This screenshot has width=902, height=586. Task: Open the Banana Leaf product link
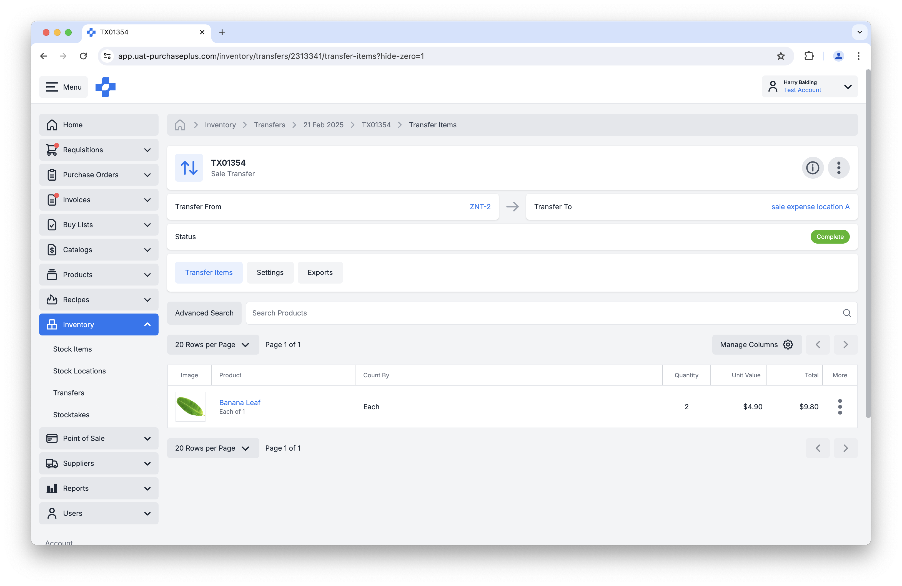click(x=239, y=402)
